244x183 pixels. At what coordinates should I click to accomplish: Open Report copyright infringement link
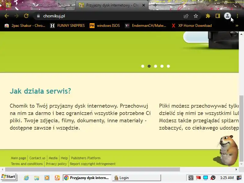pyautogui.click(x=93, y=164)
